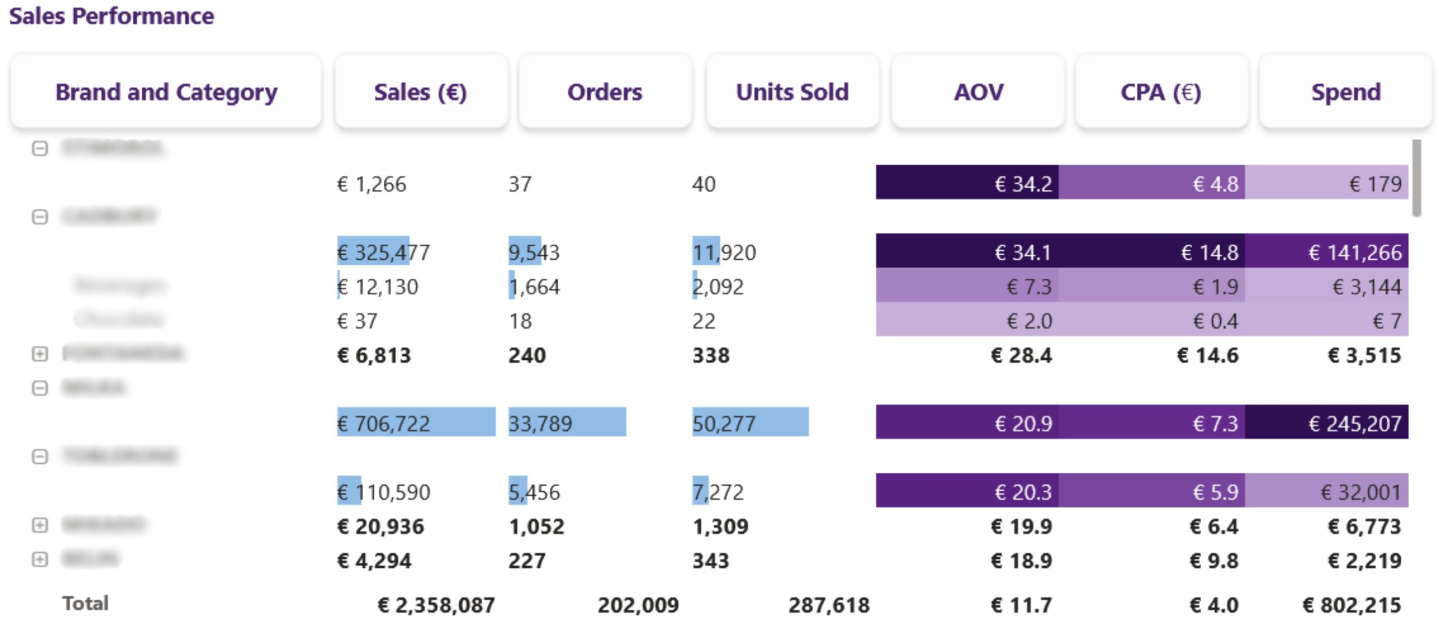Screen dimensions: 1439x624
Task: Expand the brand row with sales € 6,813
Action: pyautogui.click(x=39, y=354)
